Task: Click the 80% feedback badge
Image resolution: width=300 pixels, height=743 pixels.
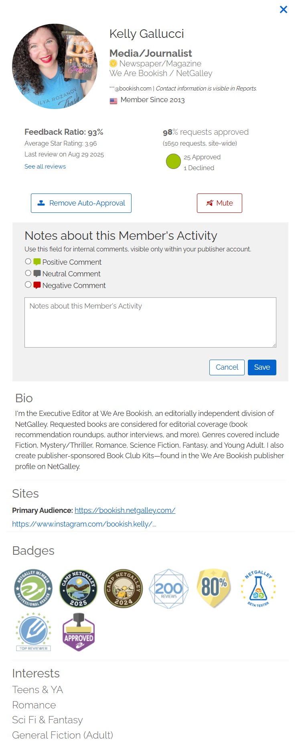Action: (x=214, y=589)
